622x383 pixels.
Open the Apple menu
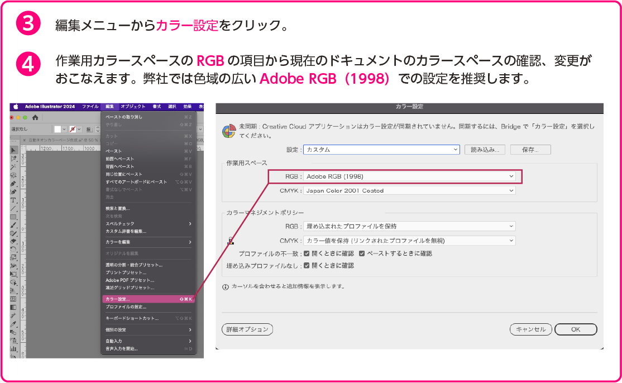pyautogui.click(x=16, y=106)
